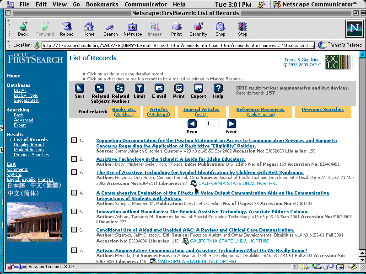Open the Security toolbar icon
Screen dimensions: 366x274
click(199, 29)
